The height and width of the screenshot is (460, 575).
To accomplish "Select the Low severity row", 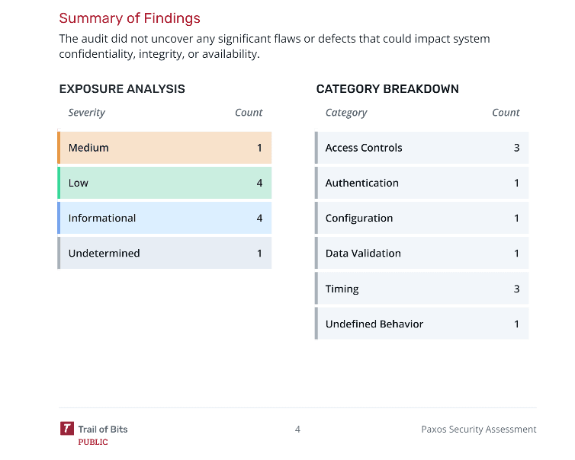I will 165,183.
